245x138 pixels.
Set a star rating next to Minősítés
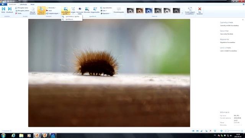tap(238, 125)
